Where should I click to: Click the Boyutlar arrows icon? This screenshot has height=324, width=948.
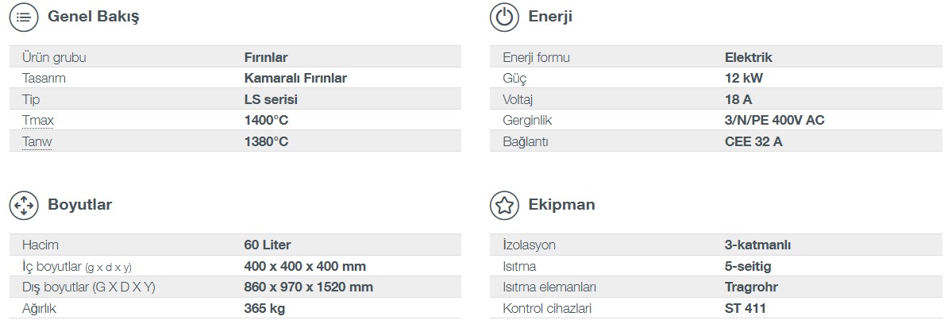[24, 205]
